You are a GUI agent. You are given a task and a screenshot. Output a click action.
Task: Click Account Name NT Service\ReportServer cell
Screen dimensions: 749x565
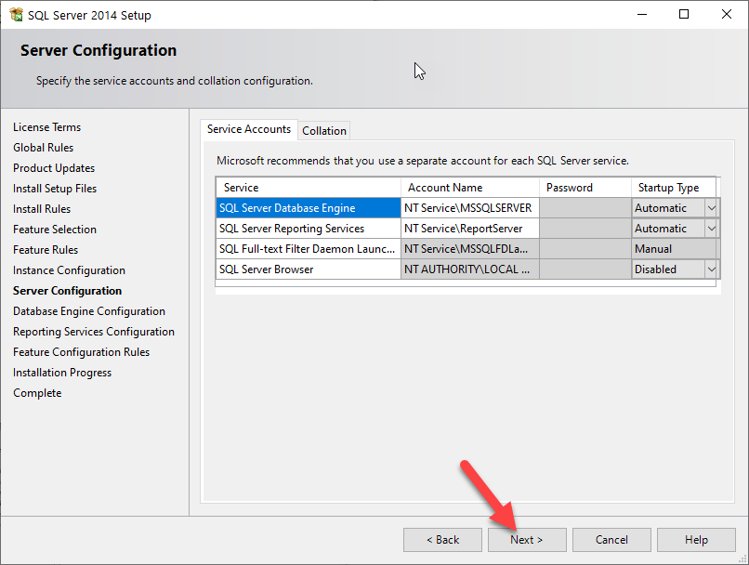point(470,229)
